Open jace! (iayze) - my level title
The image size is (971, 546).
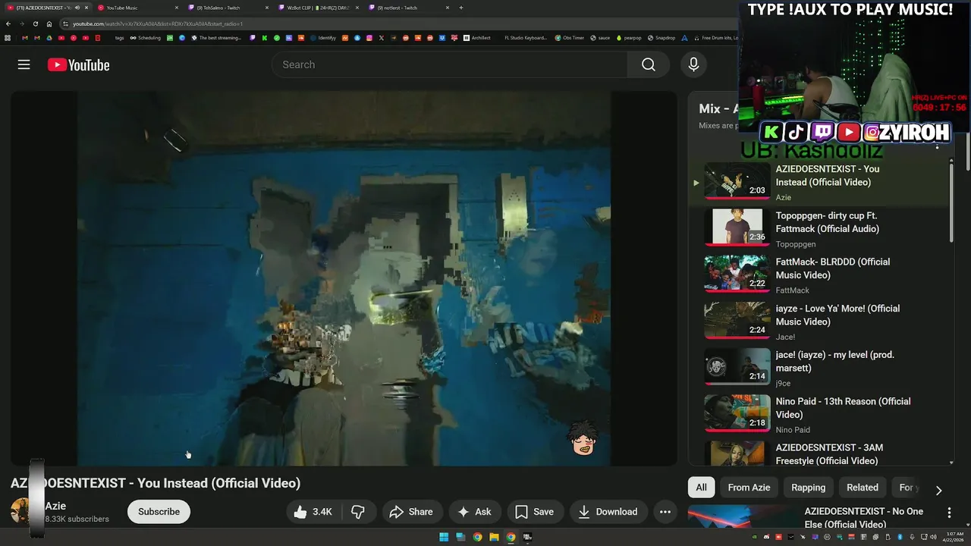834,362
